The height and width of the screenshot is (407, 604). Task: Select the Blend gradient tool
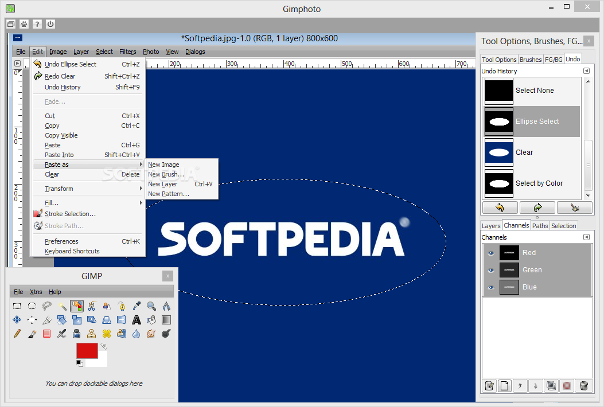166,320
